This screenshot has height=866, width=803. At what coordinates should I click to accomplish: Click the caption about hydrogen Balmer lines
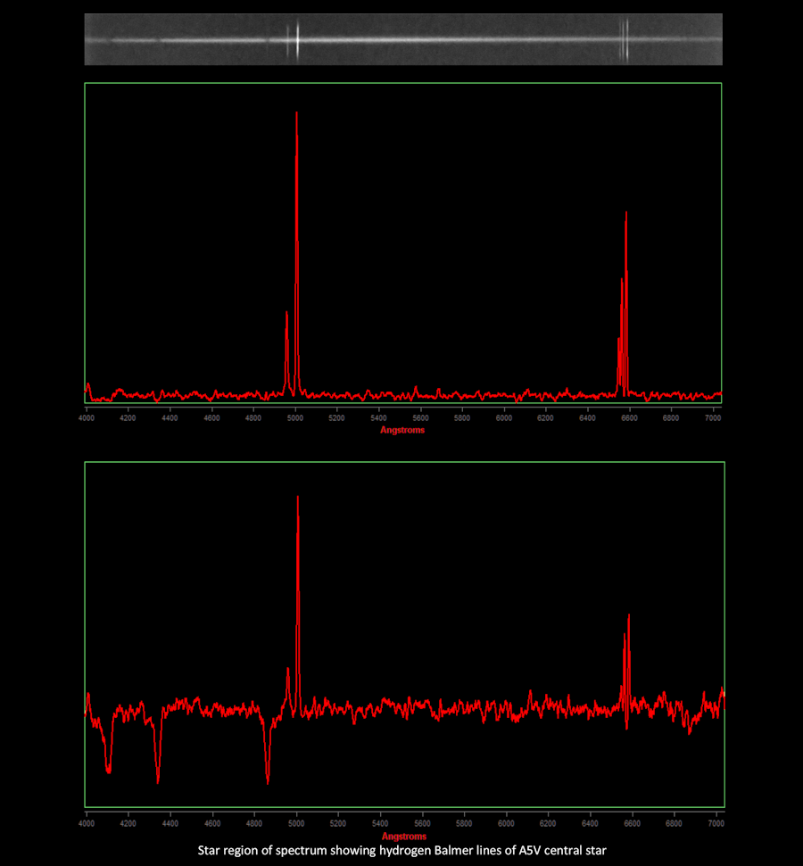[x=401, y=851]
